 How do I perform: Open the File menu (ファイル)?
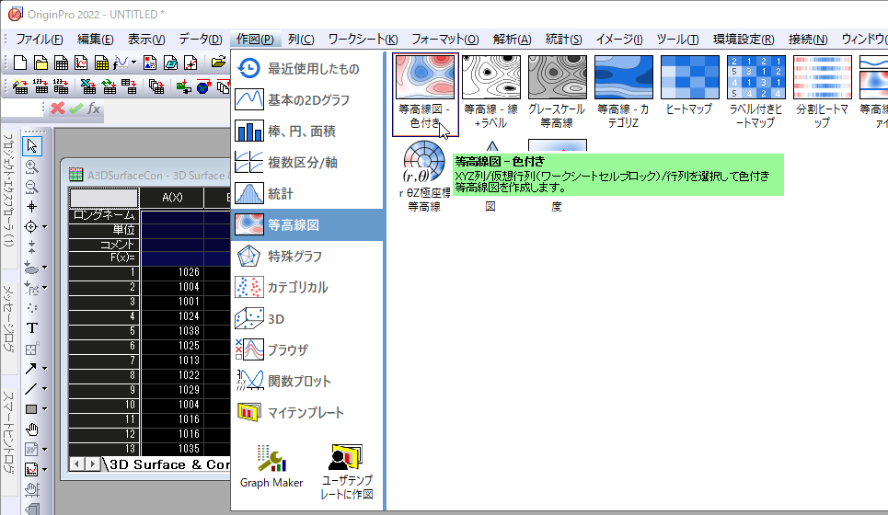pyautogui.click(x=39, y=39)
